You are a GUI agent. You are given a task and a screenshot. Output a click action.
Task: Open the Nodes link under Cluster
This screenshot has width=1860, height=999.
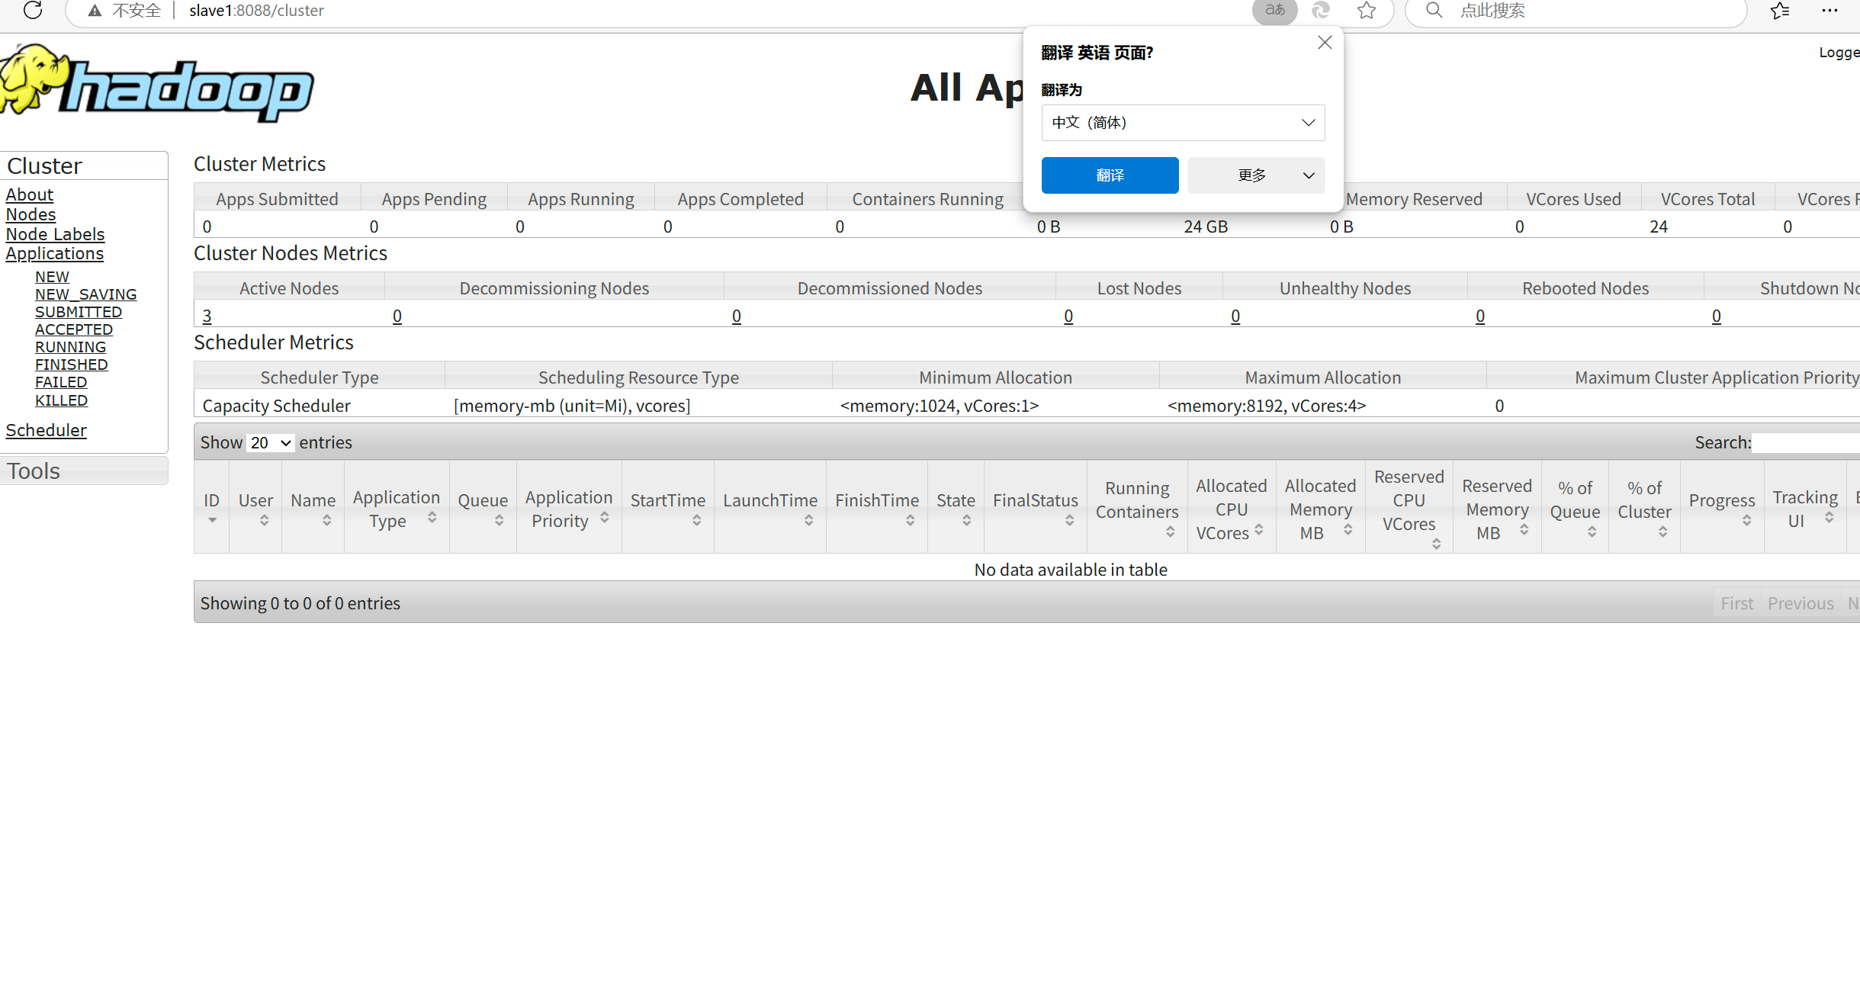pos(31,214)
